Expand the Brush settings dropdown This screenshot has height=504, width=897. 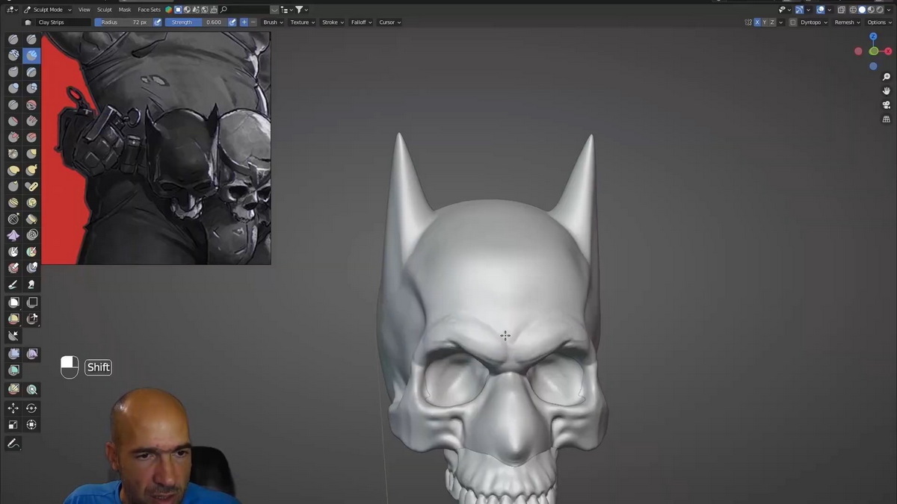(273, 22)
